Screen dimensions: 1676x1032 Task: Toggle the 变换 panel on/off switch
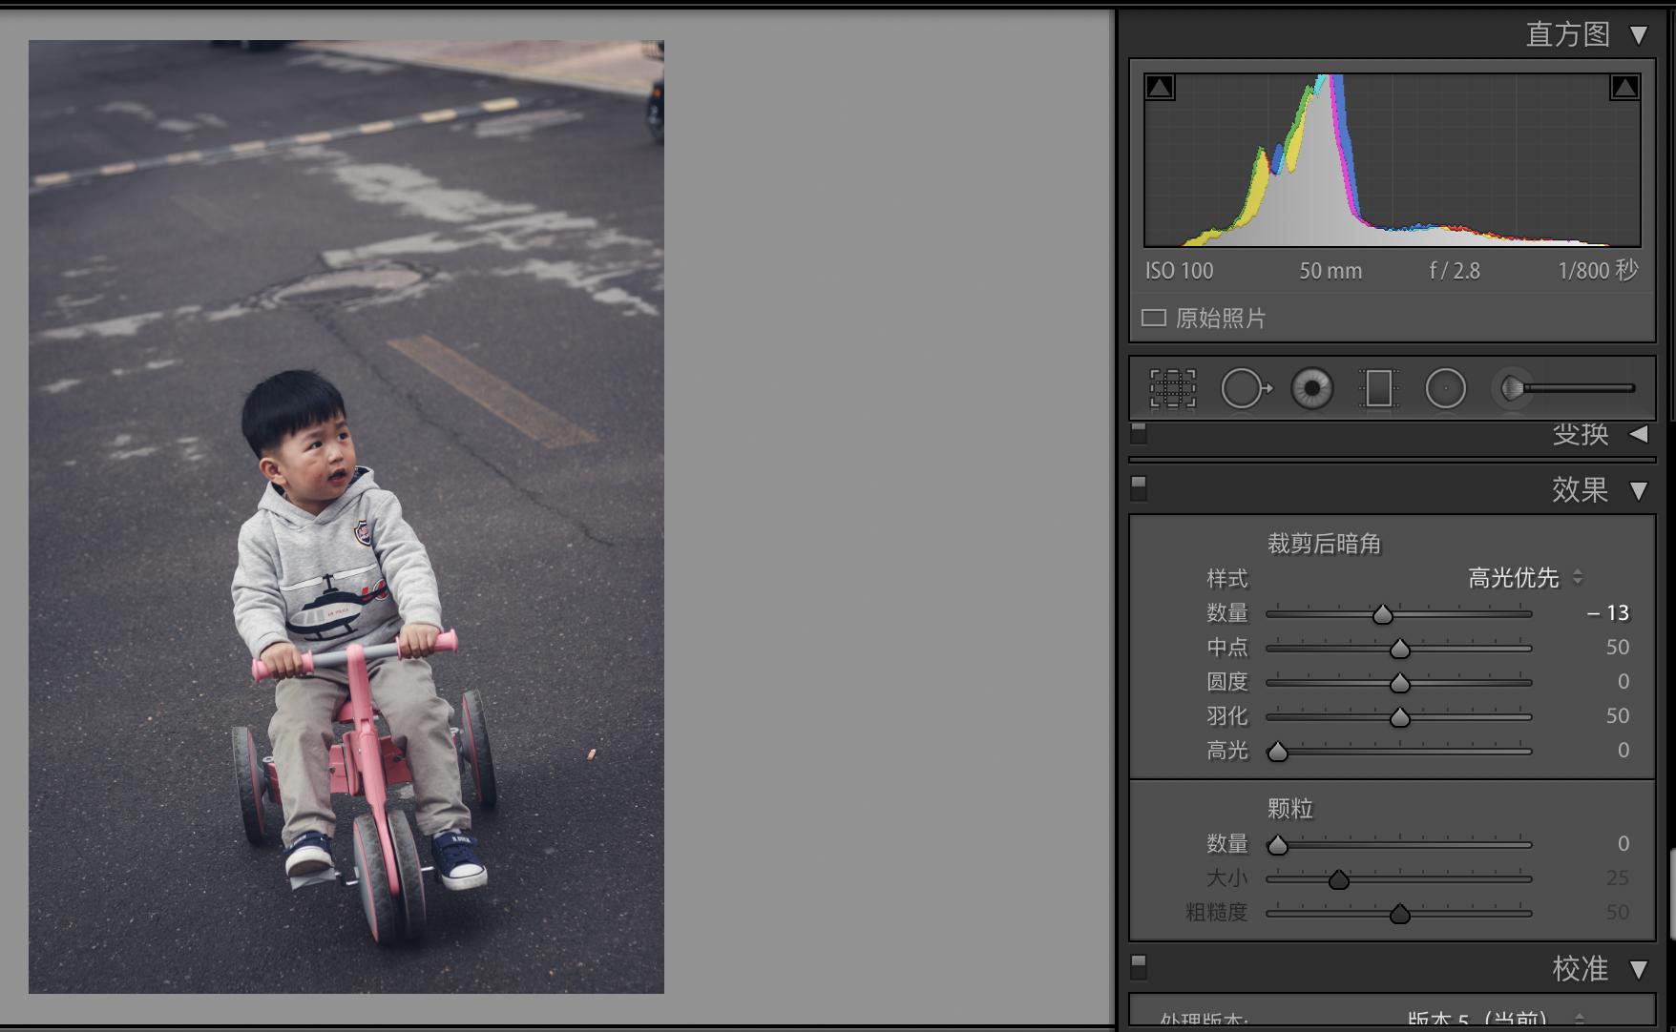[1139, 434]
